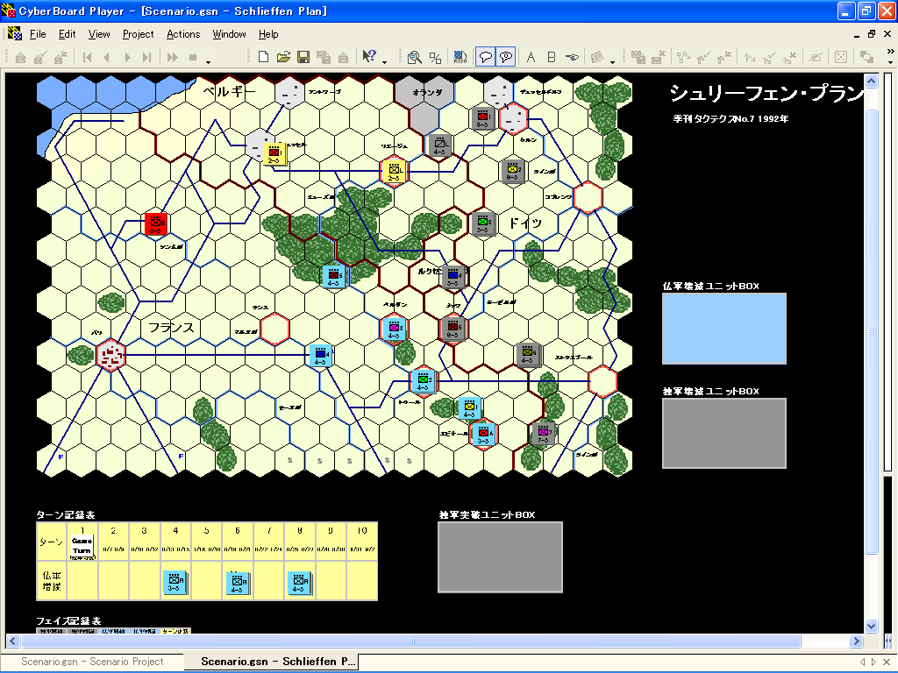Expand the file toolbar options arrow
This screenshot has height=673, width=898.
pyautogui.click(x=384, y=62)
